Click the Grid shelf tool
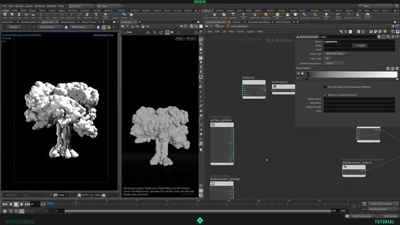Viewport: 400px width, 225px height. pos(33,16)
